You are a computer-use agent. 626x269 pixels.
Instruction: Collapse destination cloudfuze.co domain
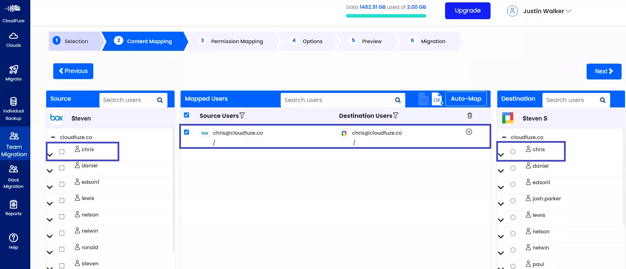pyautogui.click(x=504, y=137)
